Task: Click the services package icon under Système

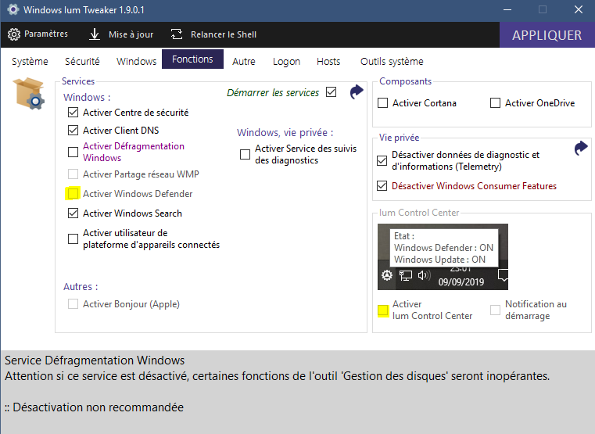Action: (x=29, y=93)
